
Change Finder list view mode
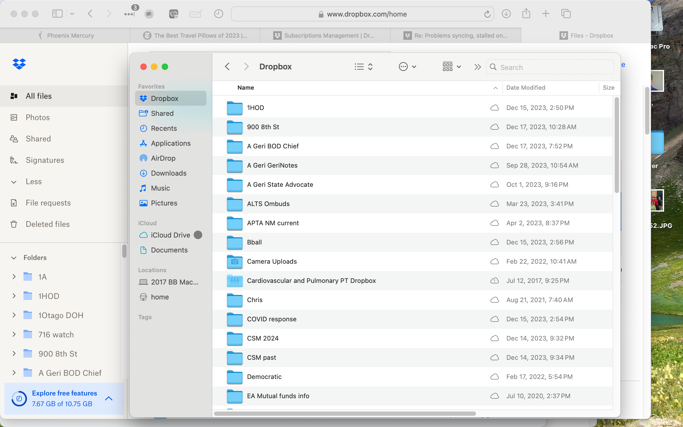coord(364,67)
